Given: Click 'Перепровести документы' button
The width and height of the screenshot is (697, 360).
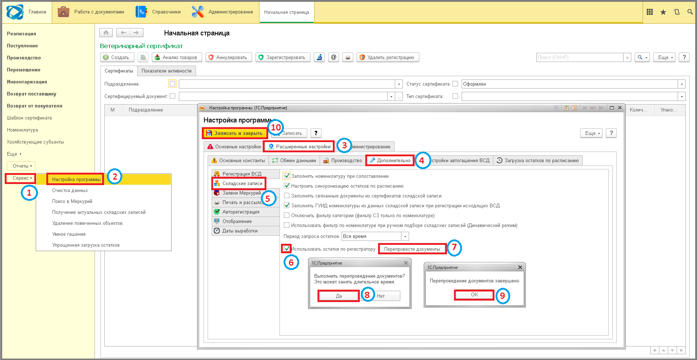Looking at the screenshot, I should [x=412, y=249].
